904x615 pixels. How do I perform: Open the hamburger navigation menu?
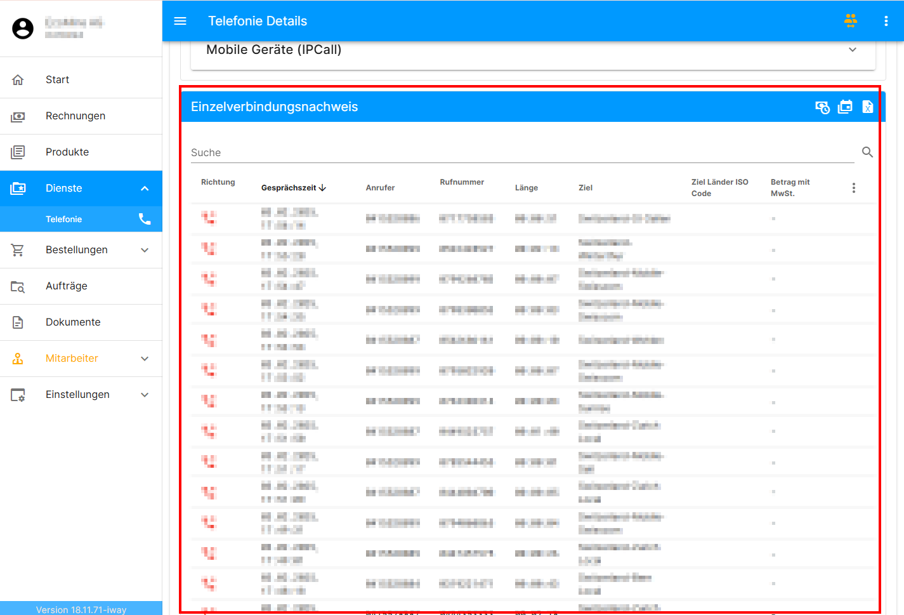pyautogui.click(x=180, y=21)
